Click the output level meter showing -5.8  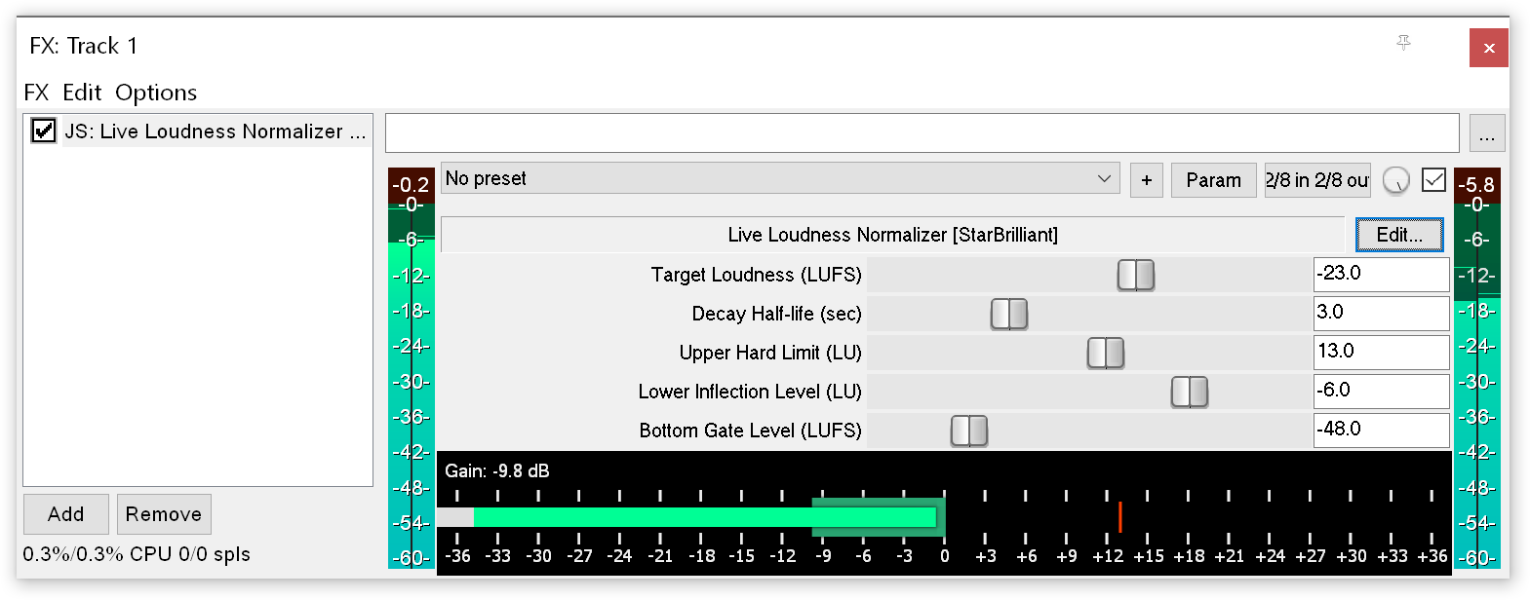click(1477, 368)
